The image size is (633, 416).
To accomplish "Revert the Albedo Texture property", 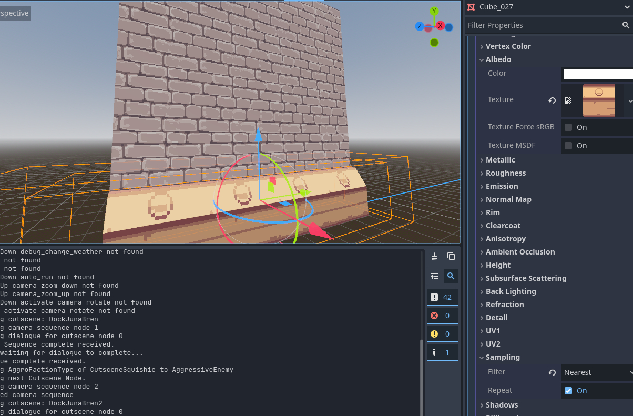I will pyautogui.click(x=552, y=100).
